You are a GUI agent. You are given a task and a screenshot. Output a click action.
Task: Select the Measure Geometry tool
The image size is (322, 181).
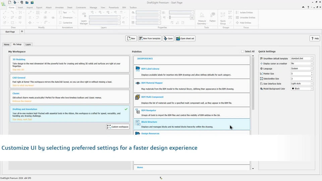pos(202,18)
